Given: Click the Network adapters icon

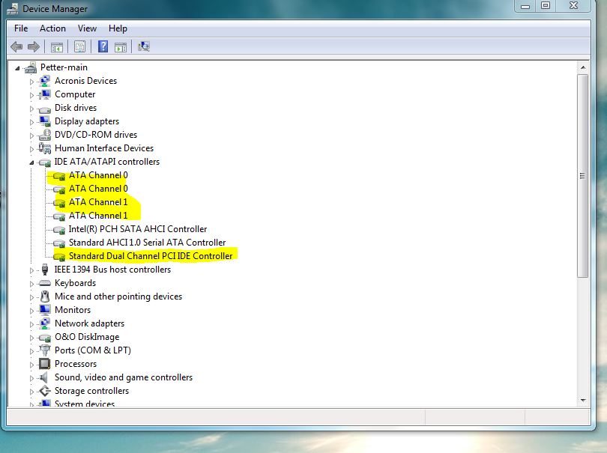Looking at the screenshot, I should (x=45, y=323).
